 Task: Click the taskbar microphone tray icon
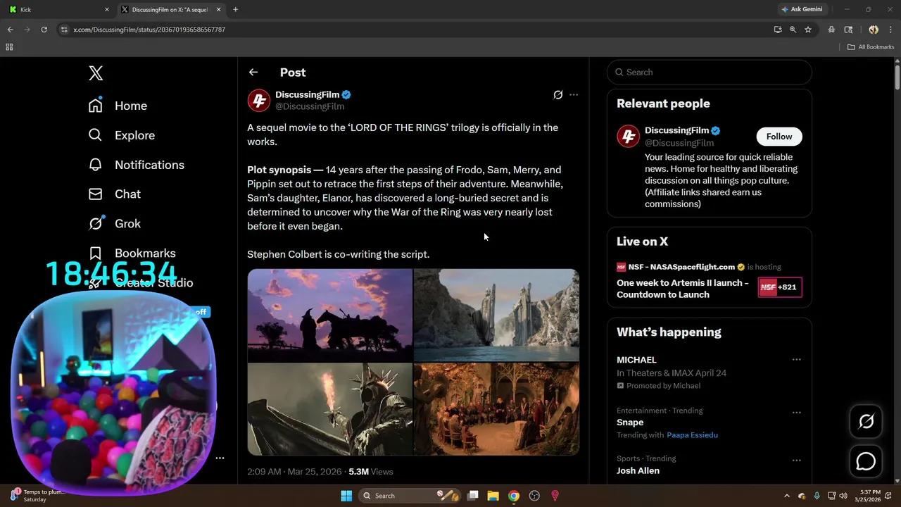(x=817, y=496)
